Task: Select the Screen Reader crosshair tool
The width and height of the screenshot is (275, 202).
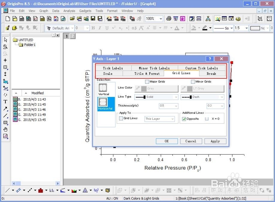Action: [5, 60]
